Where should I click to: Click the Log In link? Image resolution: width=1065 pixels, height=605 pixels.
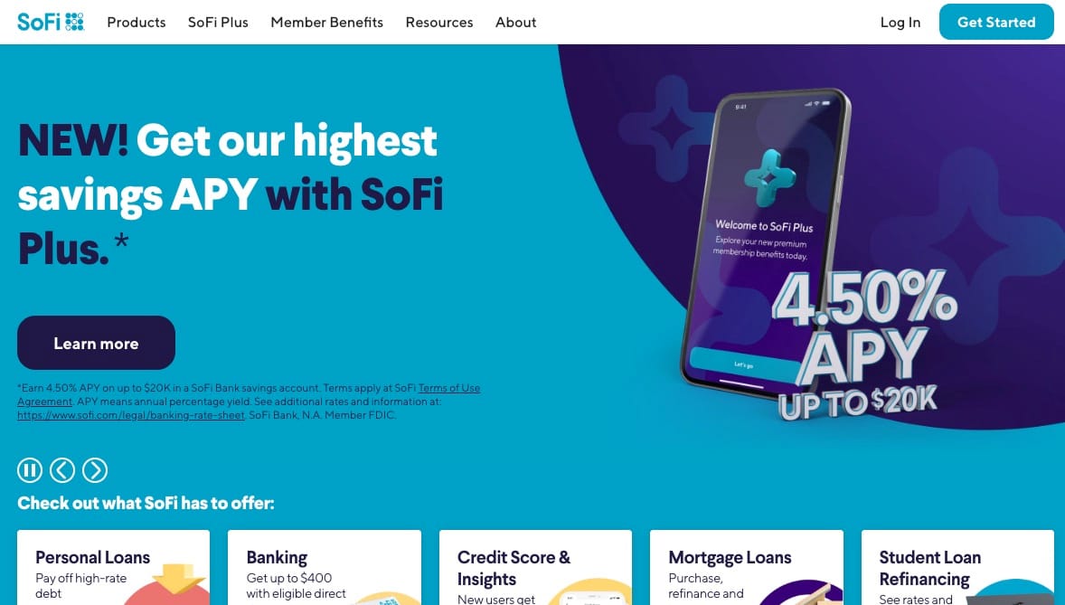click(x=900, y=23)
